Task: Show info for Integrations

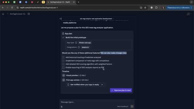Action: [79, 47]
